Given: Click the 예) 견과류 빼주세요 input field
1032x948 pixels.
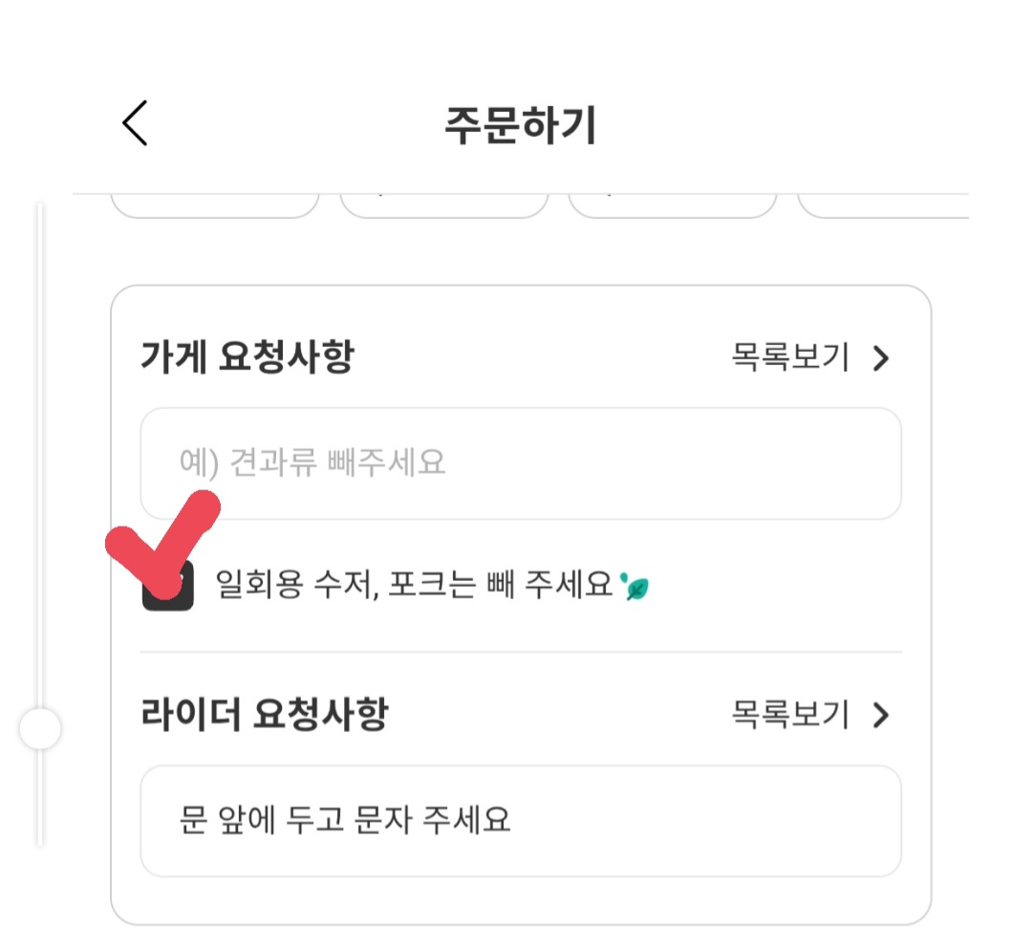Looking at the screenshot, I should point(521,463).
